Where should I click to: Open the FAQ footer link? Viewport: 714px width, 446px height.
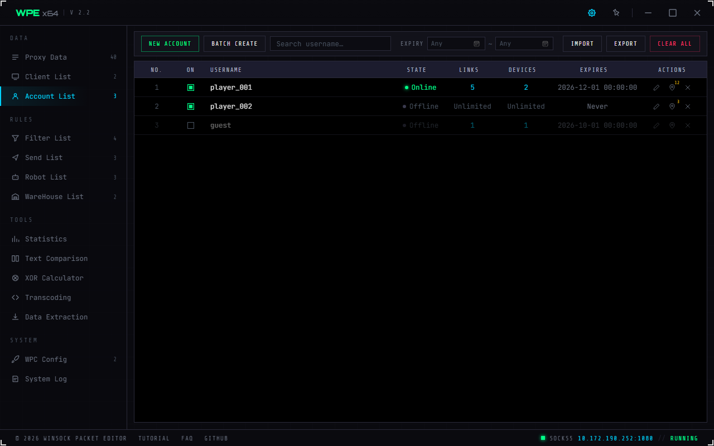187,438
